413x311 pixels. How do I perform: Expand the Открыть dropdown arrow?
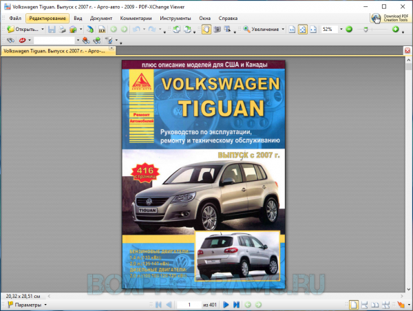[43, 29]
